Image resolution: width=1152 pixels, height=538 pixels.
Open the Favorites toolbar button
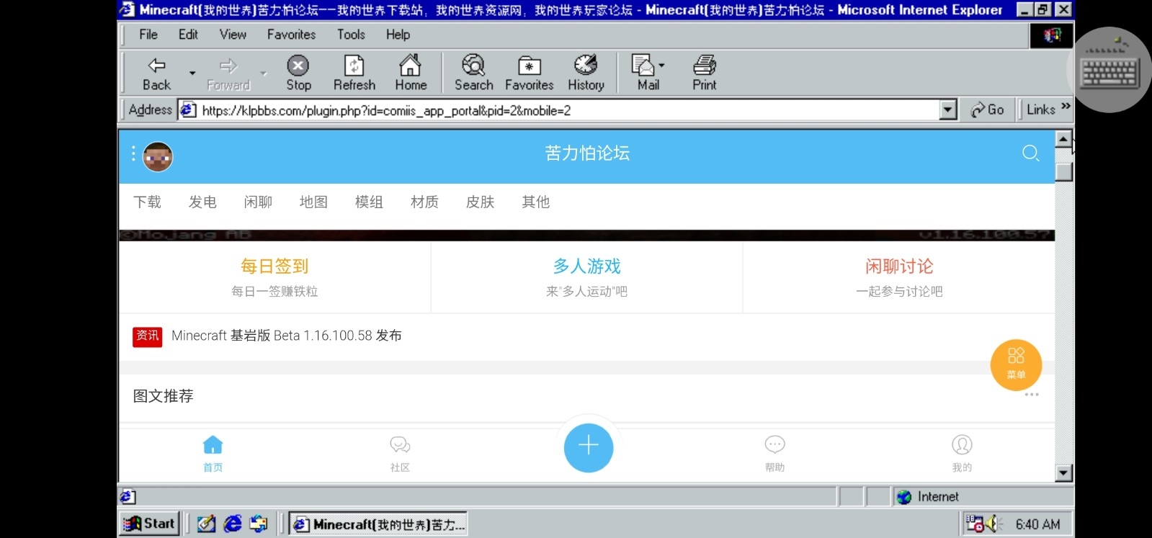pyautogui.click(x=529, y=73)
